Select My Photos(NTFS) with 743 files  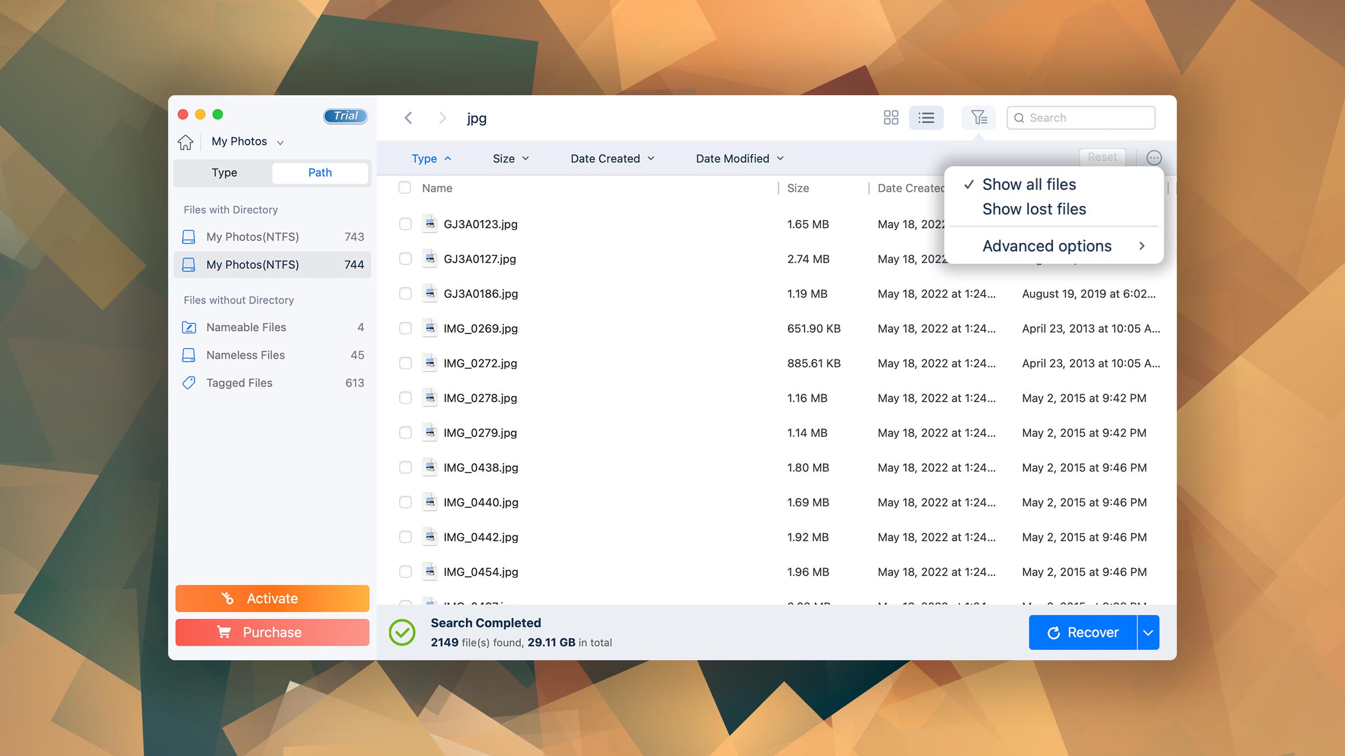coord(272,237)
